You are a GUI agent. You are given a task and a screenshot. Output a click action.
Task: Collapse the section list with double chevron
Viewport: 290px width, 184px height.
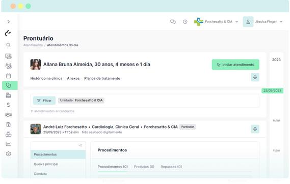pos(81,145)
